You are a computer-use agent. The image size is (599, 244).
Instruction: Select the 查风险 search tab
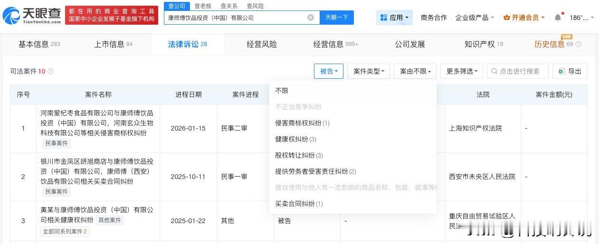tap(255, 6)
